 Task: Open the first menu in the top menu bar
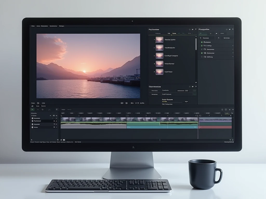coord(33,26)
